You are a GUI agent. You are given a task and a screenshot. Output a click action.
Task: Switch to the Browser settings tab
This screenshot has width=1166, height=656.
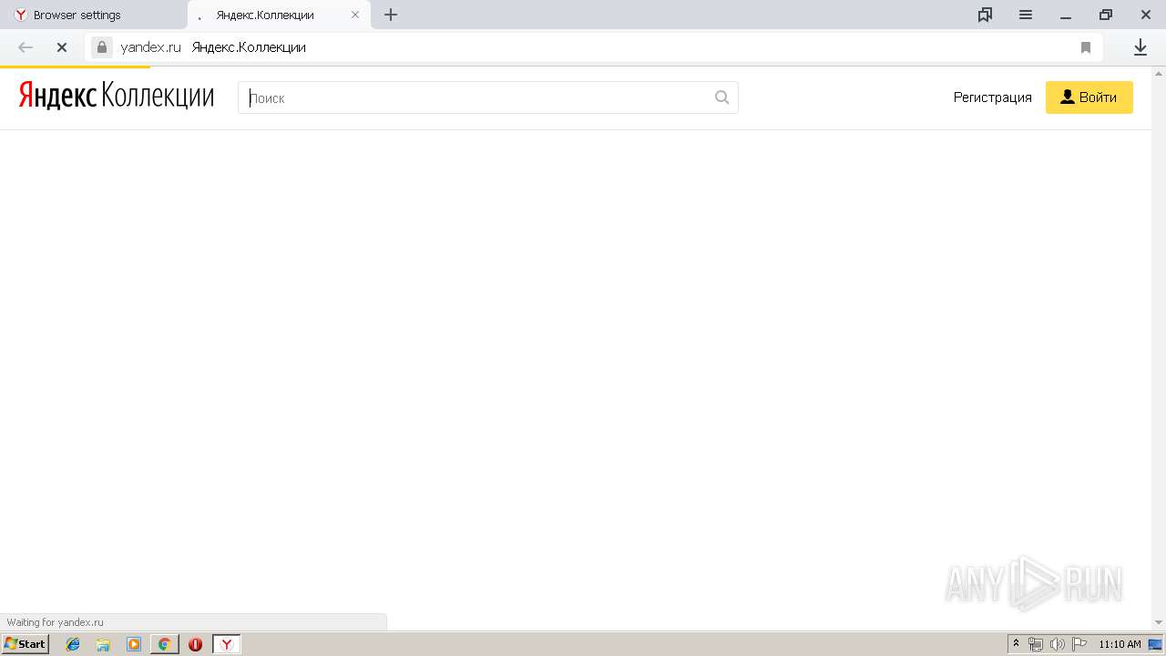(x=93, y=15)
